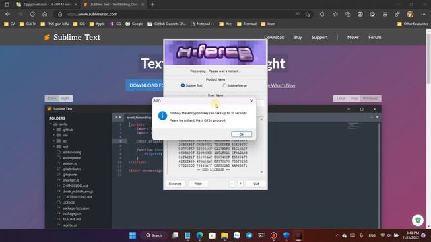View site information via the lock icon
The height and width of the screenshot is (242, 431).
point(60,14)
